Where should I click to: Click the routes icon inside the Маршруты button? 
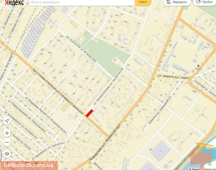point(168,2)
